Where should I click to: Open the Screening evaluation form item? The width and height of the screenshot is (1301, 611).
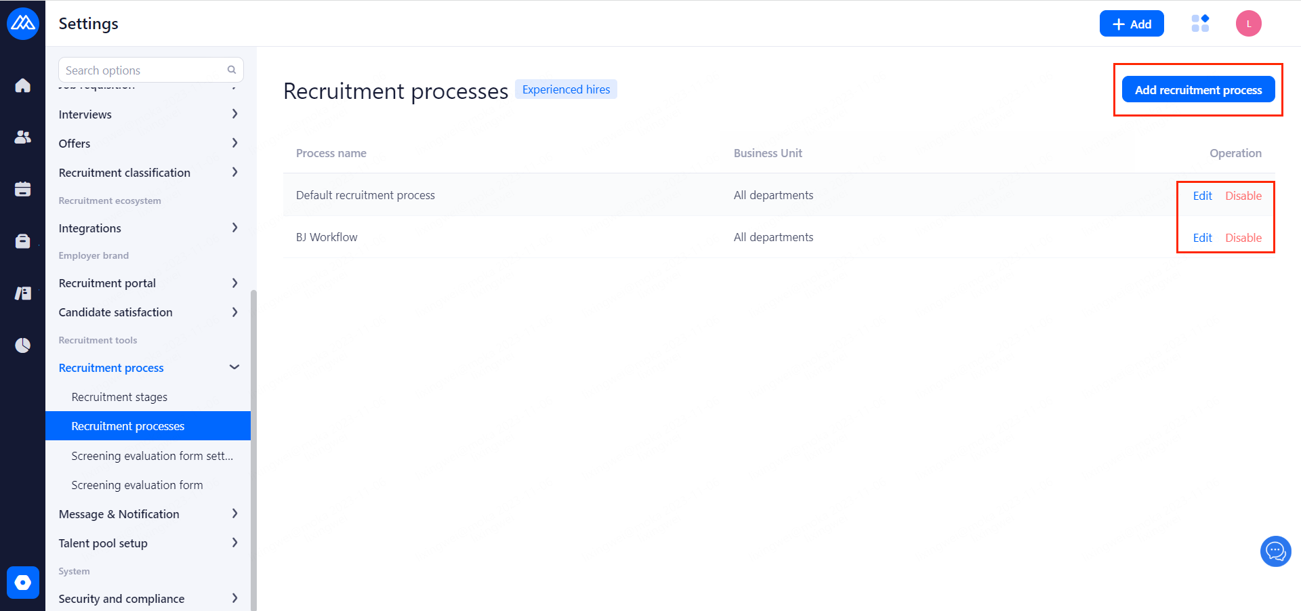[x=137, y=485]
